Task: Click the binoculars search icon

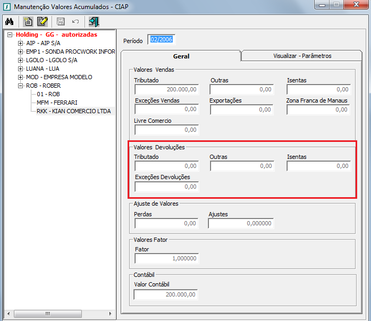Action: pos(9,22)
